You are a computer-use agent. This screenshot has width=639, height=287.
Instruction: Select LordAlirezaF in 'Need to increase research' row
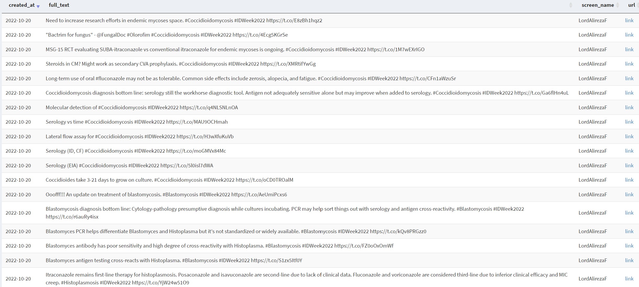point(593,20)
